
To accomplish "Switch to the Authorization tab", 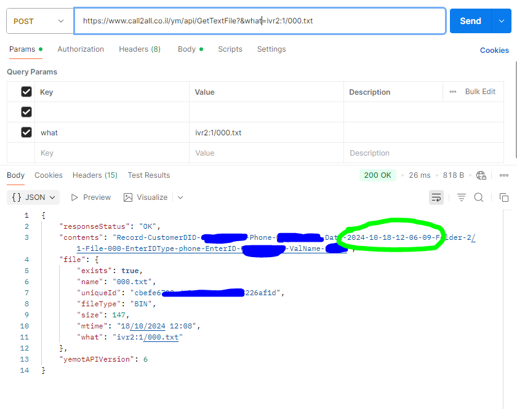I will pos(81,49).
